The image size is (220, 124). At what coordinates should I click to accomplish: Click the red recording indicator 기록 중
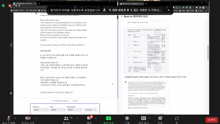click(15, 6)
